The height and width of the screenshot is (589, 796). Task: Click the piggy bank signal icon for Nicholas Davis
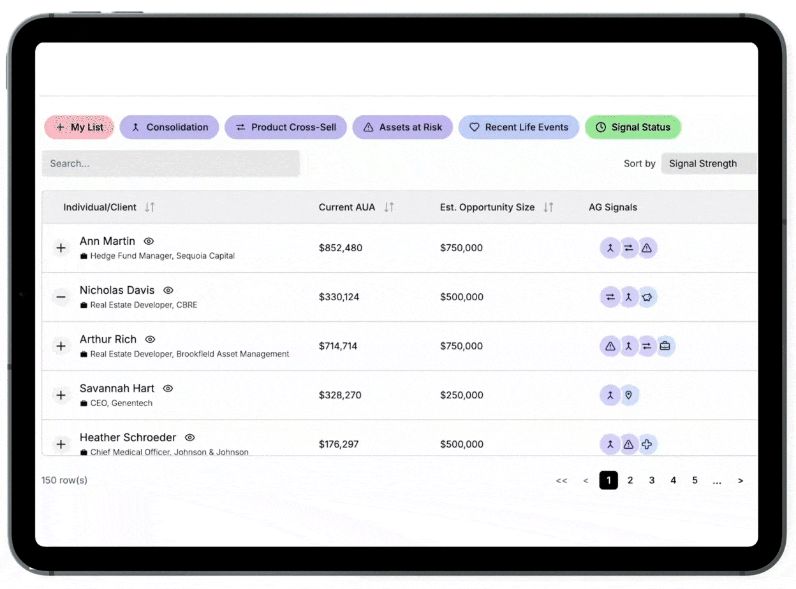coord(647,297)
